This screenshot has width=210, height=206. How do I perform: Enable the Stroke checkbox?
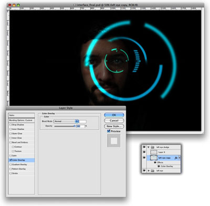(x=10, y=174)
